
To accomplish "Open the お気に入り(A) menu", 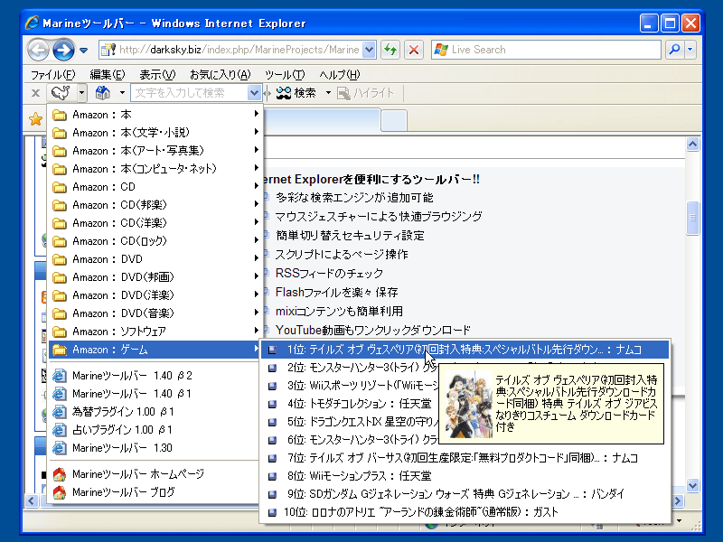I will click(220, 75).
